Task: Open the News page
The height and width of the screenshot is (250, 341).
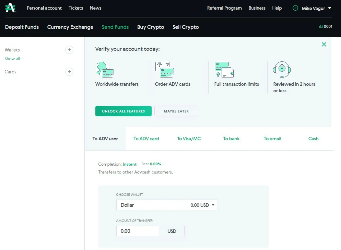Action: 95,8
